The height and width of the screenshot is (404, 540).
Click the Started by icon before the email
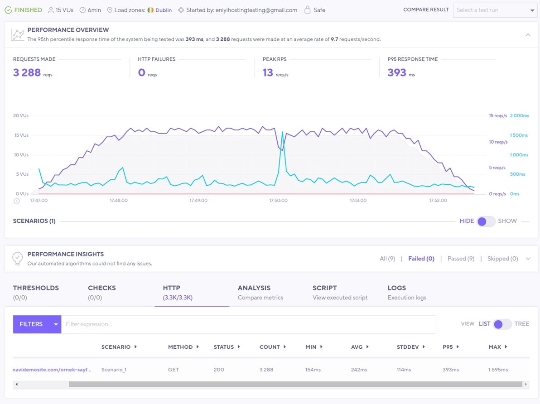pyautogui.click(x=181, y=10)
